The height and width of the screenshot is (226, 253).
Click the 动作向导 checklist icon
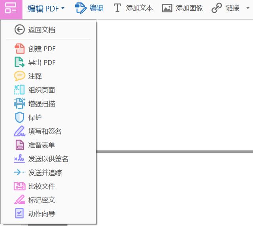pyautogui.click(x=19, y=213)
